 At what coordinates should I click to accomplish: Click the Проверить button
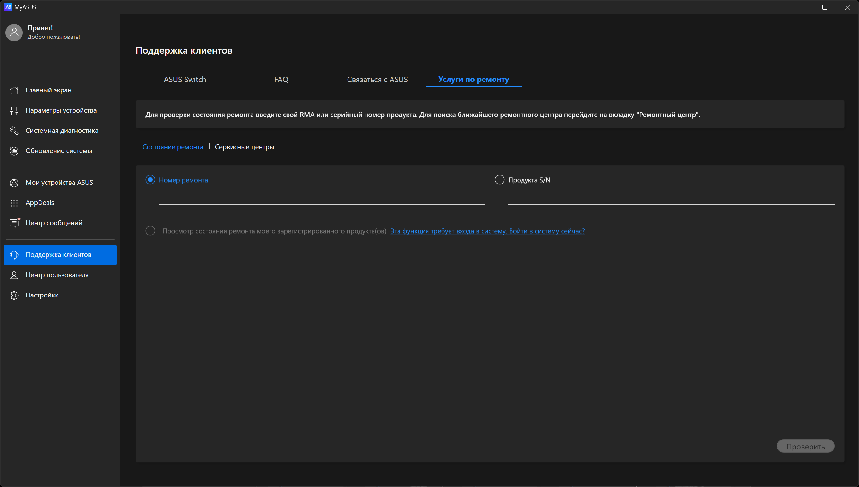805,446
